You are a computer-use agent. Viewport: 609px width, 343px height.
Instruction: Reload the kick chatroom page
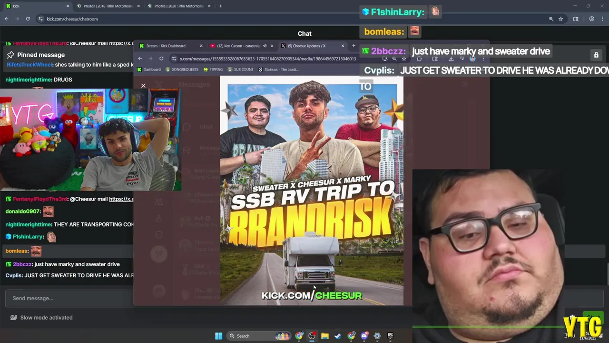(28, 19)
